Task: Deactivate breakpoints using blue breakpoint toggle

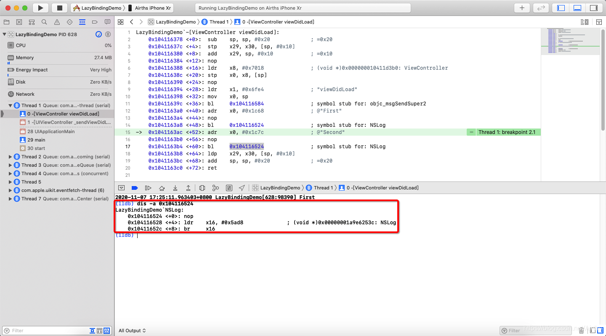Action: [135, 188]
